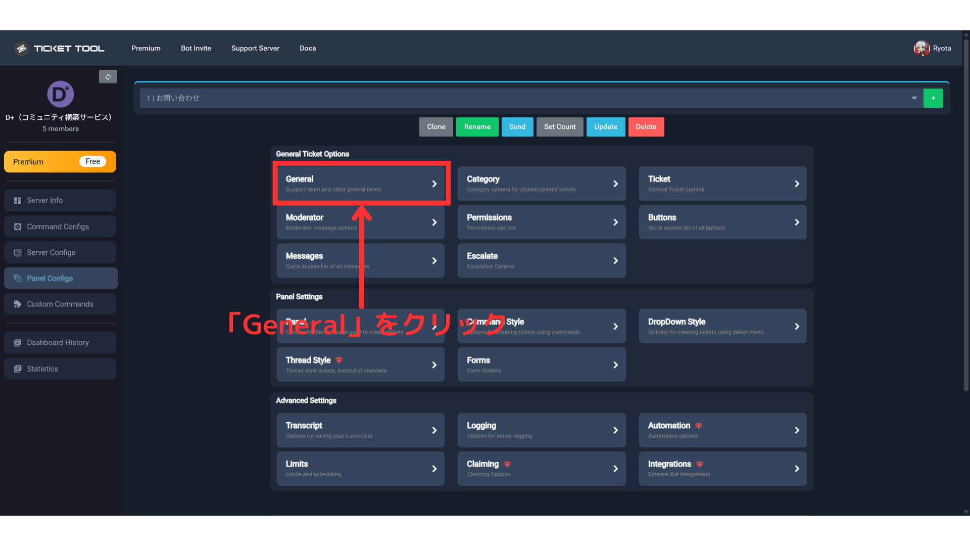
Task: Click the refresh icon above the server avatar
Action: (x=108, y=76)
